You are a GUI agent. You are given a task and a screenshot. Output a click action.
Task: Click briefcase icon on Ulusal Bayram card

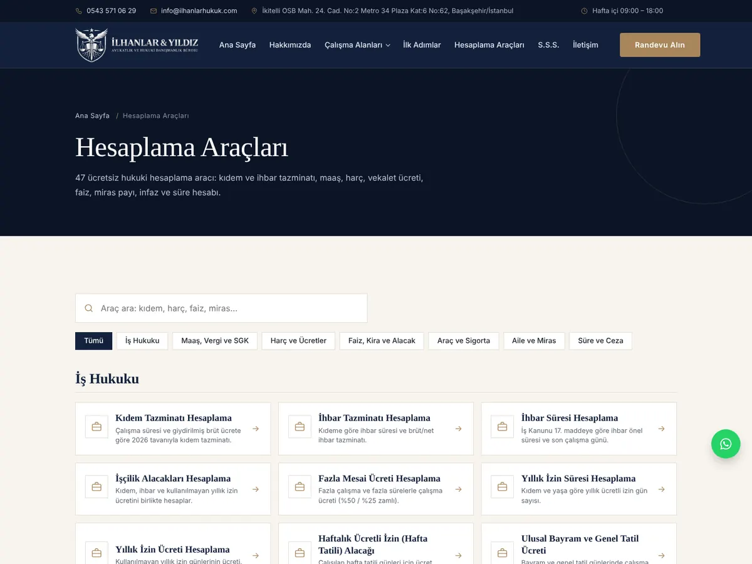[x=502, y=553]
